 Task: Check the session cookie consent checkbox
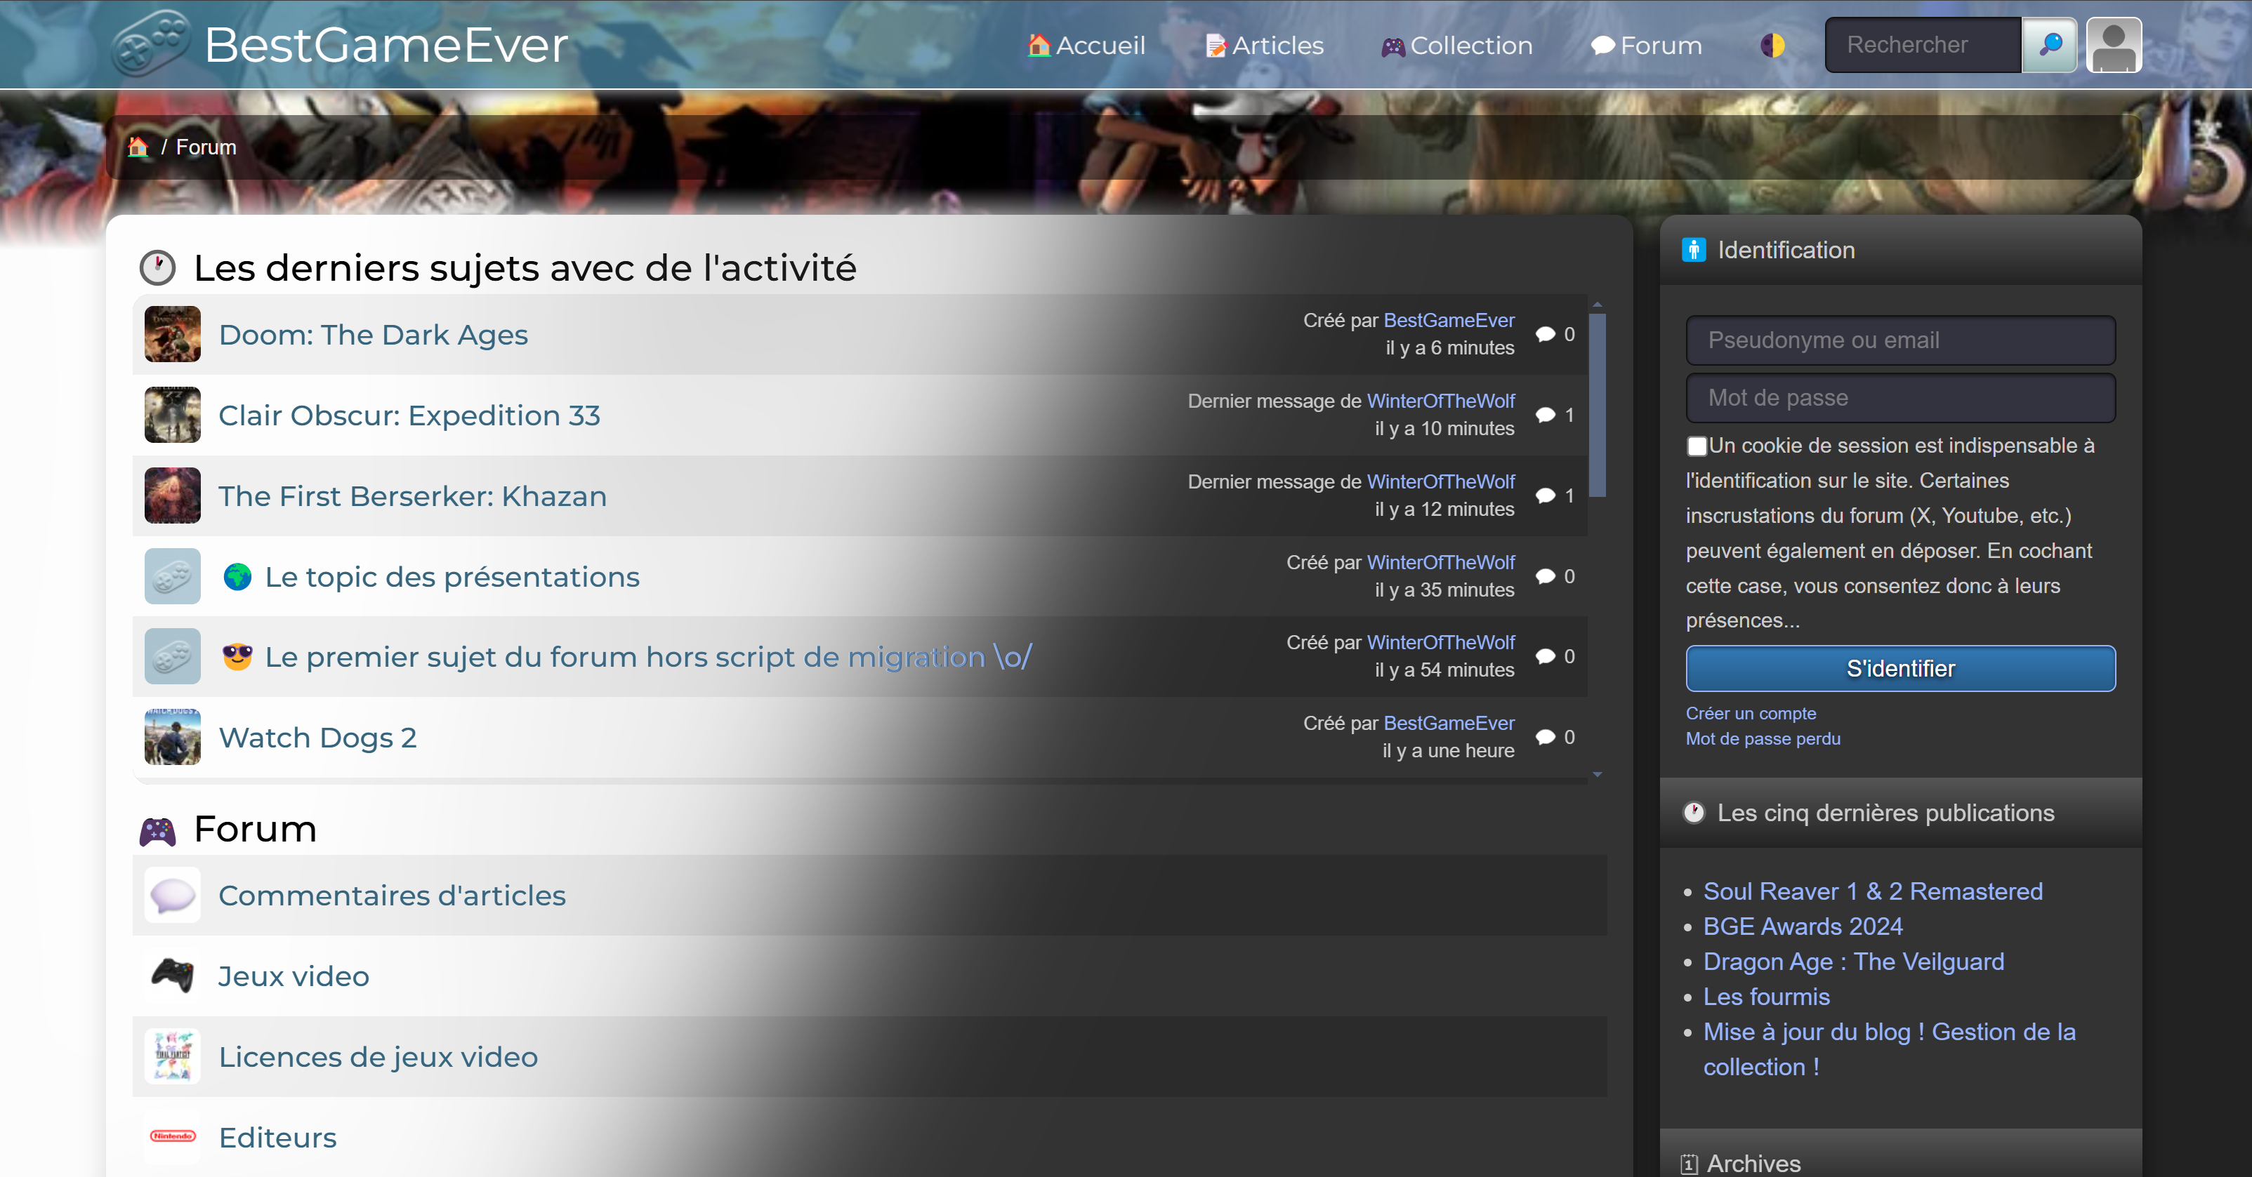[1697, 446]
